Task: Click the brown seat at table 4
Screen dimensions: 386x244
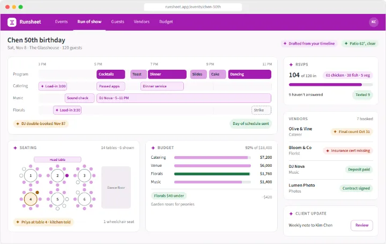Action: [x=37, y=193]
